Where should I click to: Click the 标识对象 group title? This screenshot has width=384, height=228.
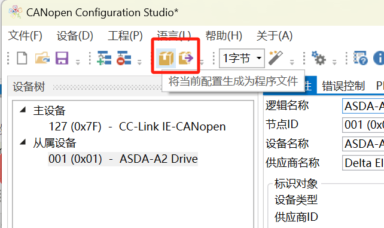pyautogui.click(x=296, y=184)
